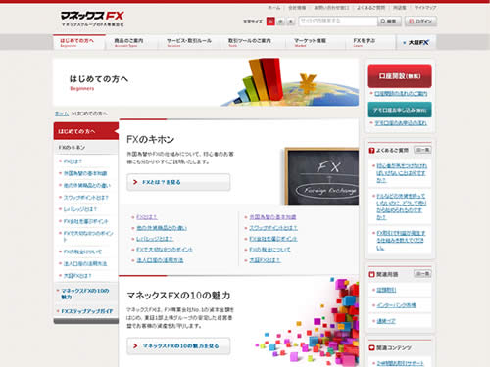
Task: Click the 関連用語 panel icon
Action: tap(371, 274)
